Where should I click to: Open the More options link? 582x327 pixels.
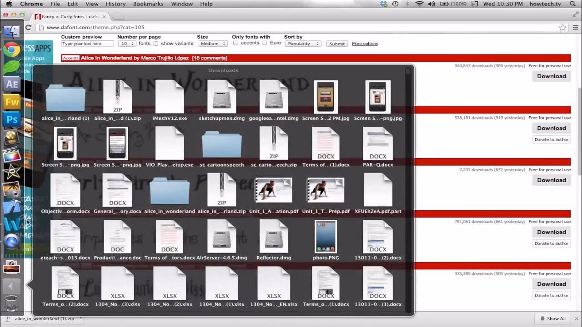click(365, 43)
